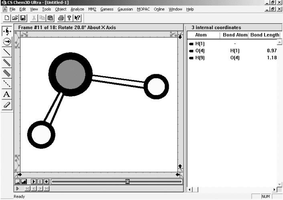Select the H(1) row in the table
The height and width of the screenshot is (200, 283).
tap(233, 44)
